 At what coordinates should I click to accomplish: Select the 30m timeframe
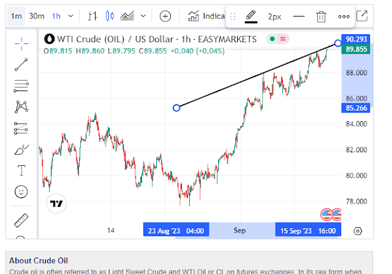[x=37, y=17]
